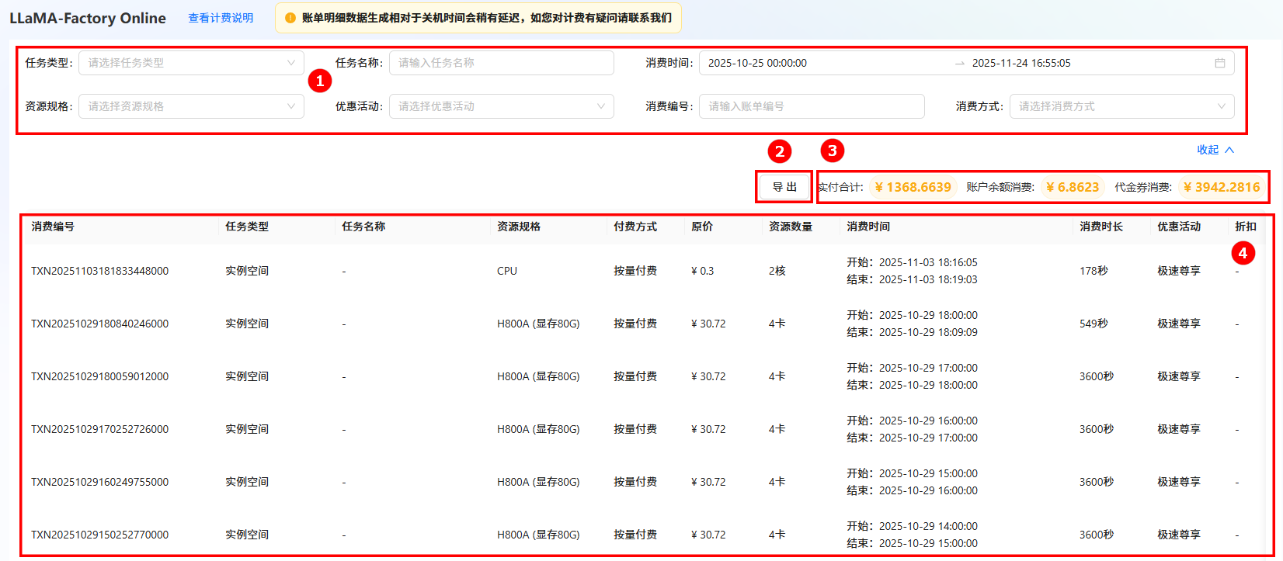Viewport: 1283px width, 561px height.
Task: Select row TXN20251029180059012000
Action: click(643, 376)
